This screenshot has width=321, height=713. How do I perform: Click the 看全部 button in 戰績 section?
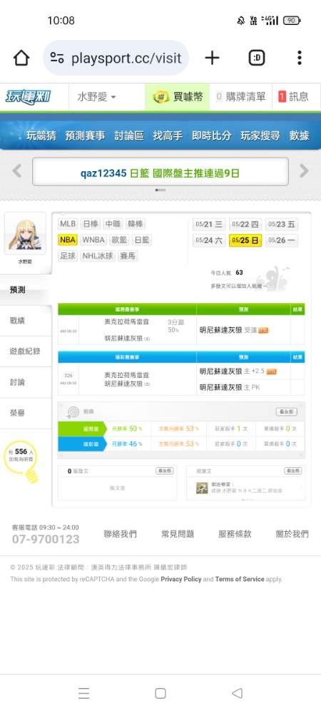[x=287, y=411]
